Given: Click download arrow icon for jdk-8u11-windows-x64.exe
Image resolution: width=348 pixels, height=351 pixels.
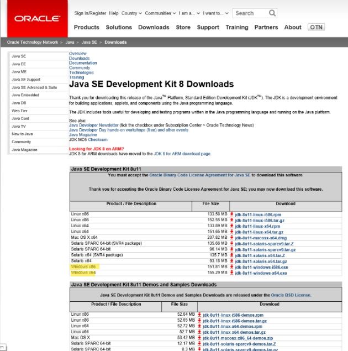Looking at the screenshot, I should pyautogui.click(x=231, y=273).
